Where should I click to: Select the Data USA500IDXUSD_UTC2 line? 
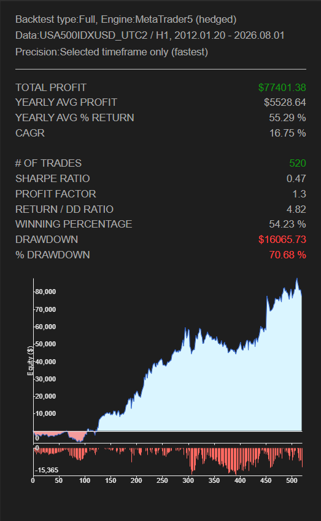click(150, 36)
